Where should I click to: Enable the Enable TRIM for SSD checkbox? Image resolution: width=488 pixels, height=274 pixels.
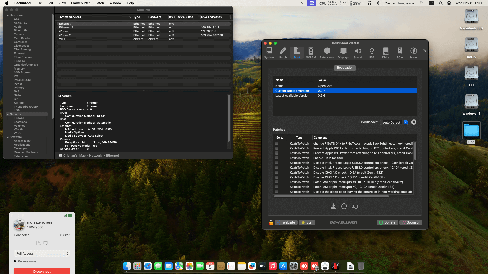276,158
